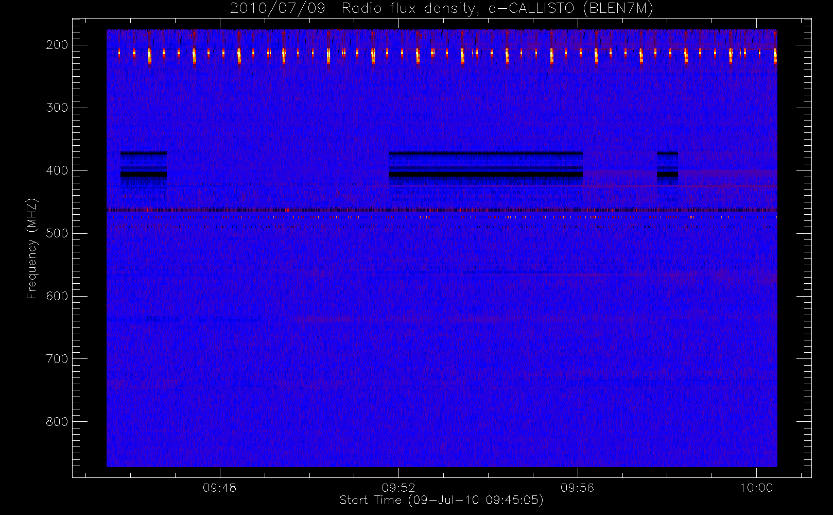The width and height of the screenshot is (833, 515).
Task: Select the 700 frequency tick label
Action: pos(57,359)
